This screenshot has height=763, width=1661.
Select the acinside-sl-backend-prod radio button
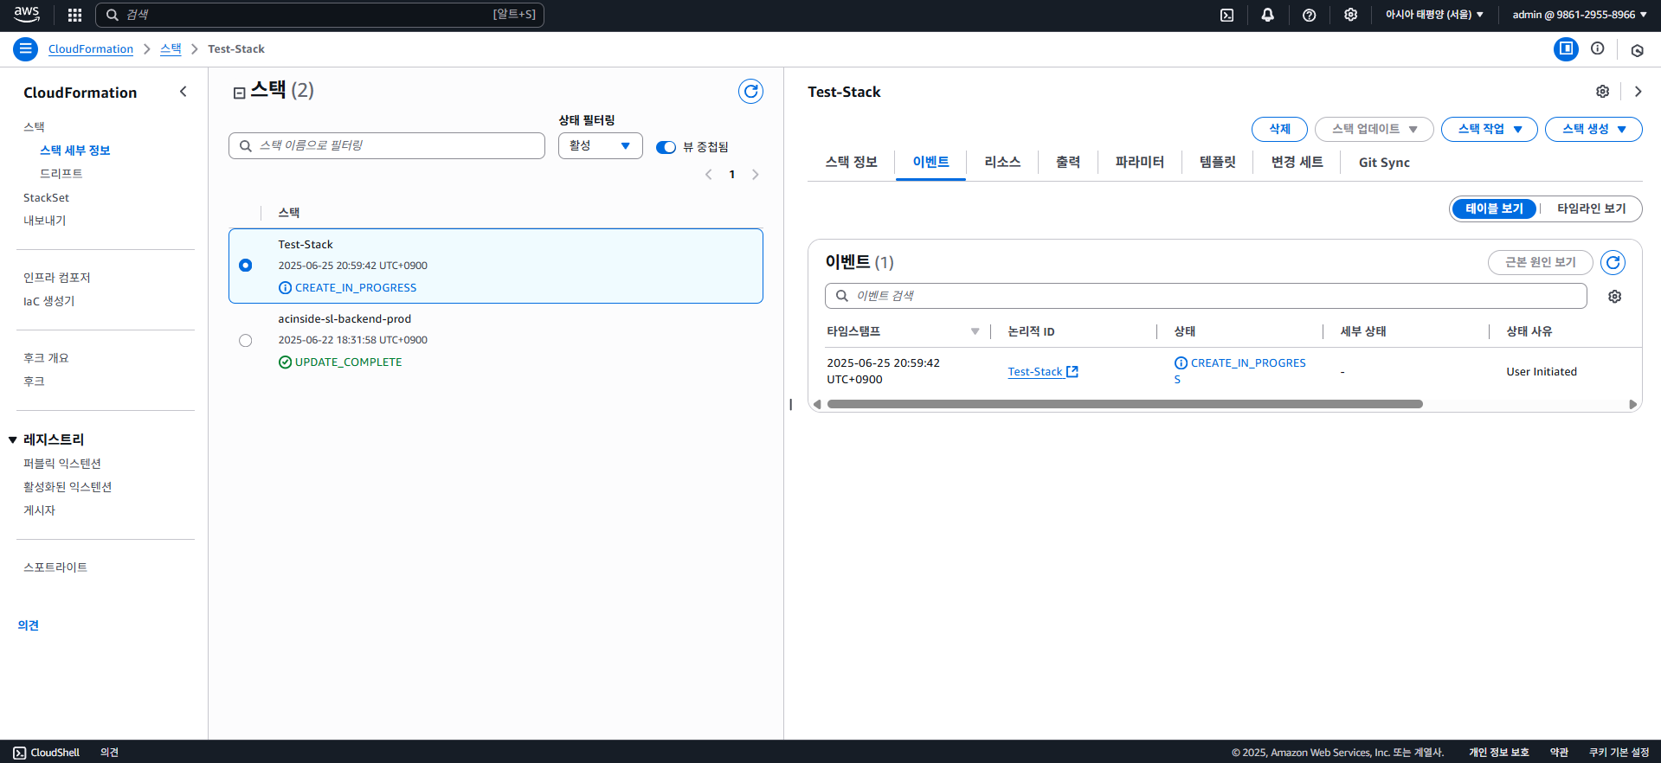[x=246, y=340]
